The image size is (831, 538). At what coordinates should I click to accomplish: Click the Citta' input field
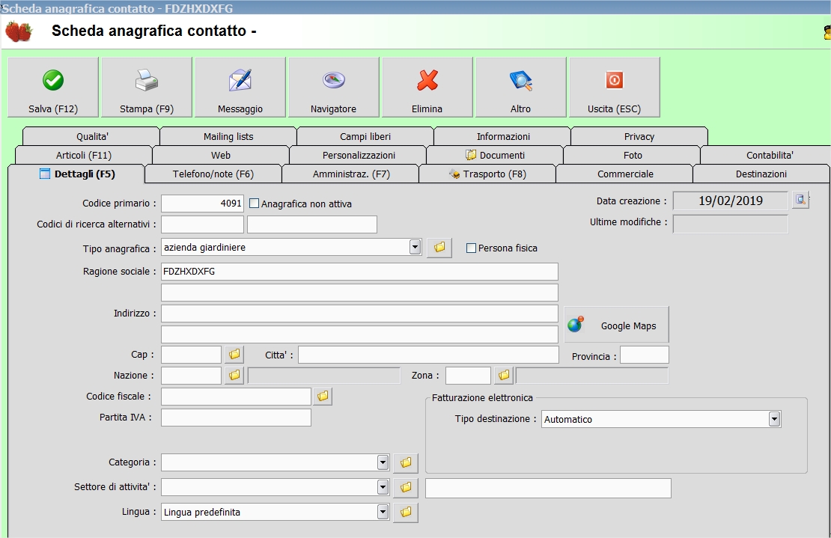click(428, 355)
